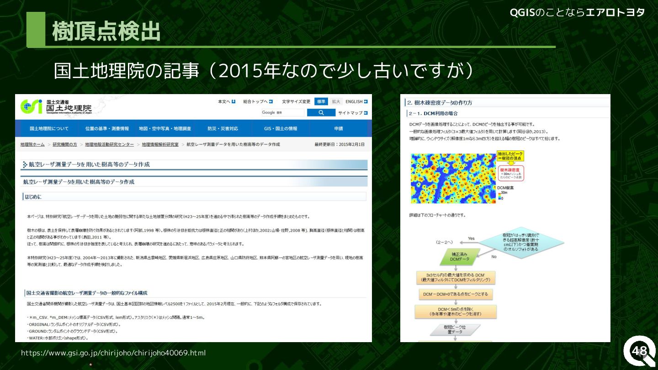Click the ENGLISH link
This screenshot has width=658, height=370.
[x=354, y=101]
